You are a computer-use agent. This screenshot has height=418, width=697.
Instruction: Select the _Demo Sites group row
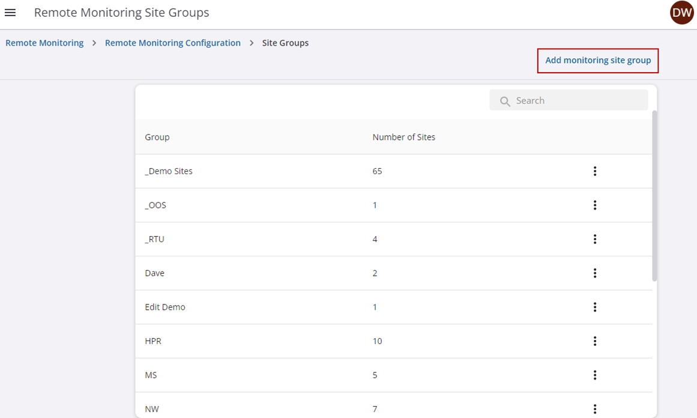[x=169, y=171]
